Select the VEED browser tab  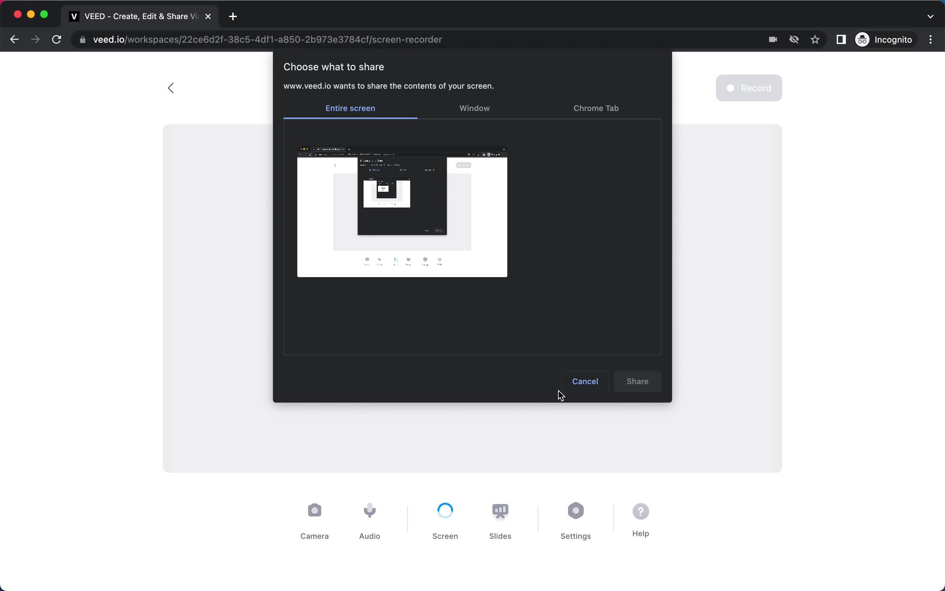[140, 16]
